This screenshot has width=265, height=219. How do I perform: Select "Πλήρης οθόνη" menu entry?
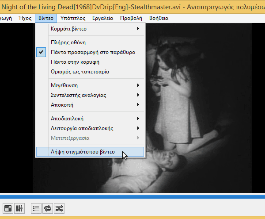click(x=90, y=42)
